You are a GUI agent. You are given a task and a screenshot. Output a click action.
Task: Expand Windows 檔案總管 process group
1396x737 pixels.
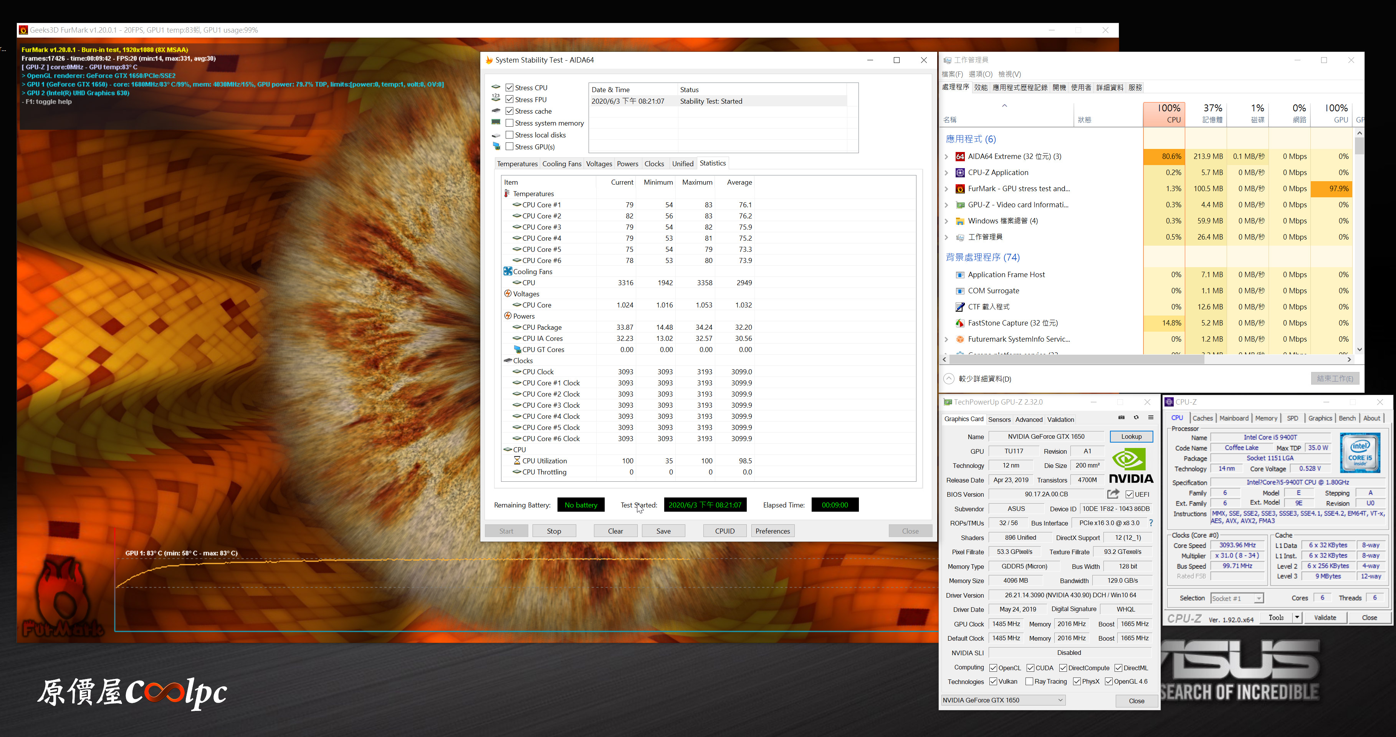pos(946,221)
